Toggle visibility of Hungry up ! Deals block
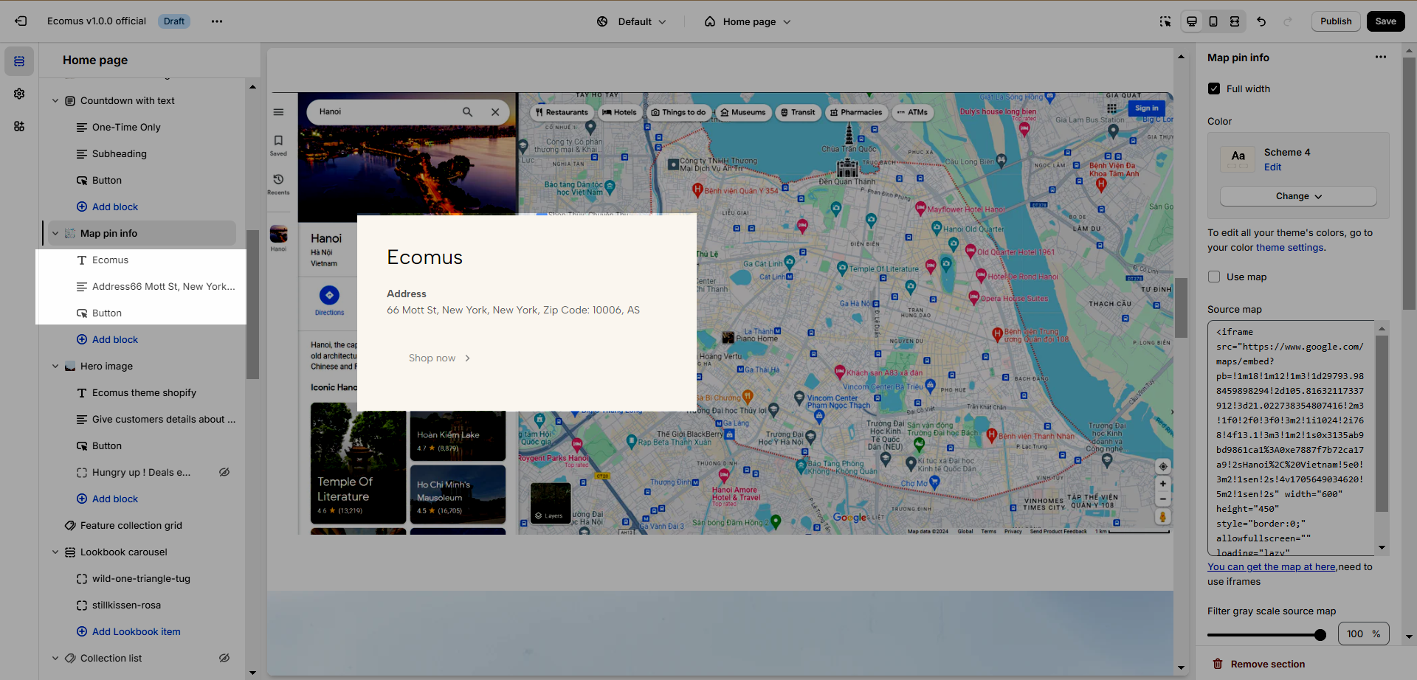This screenshot has height=680, width=1417. click(224, 472)
